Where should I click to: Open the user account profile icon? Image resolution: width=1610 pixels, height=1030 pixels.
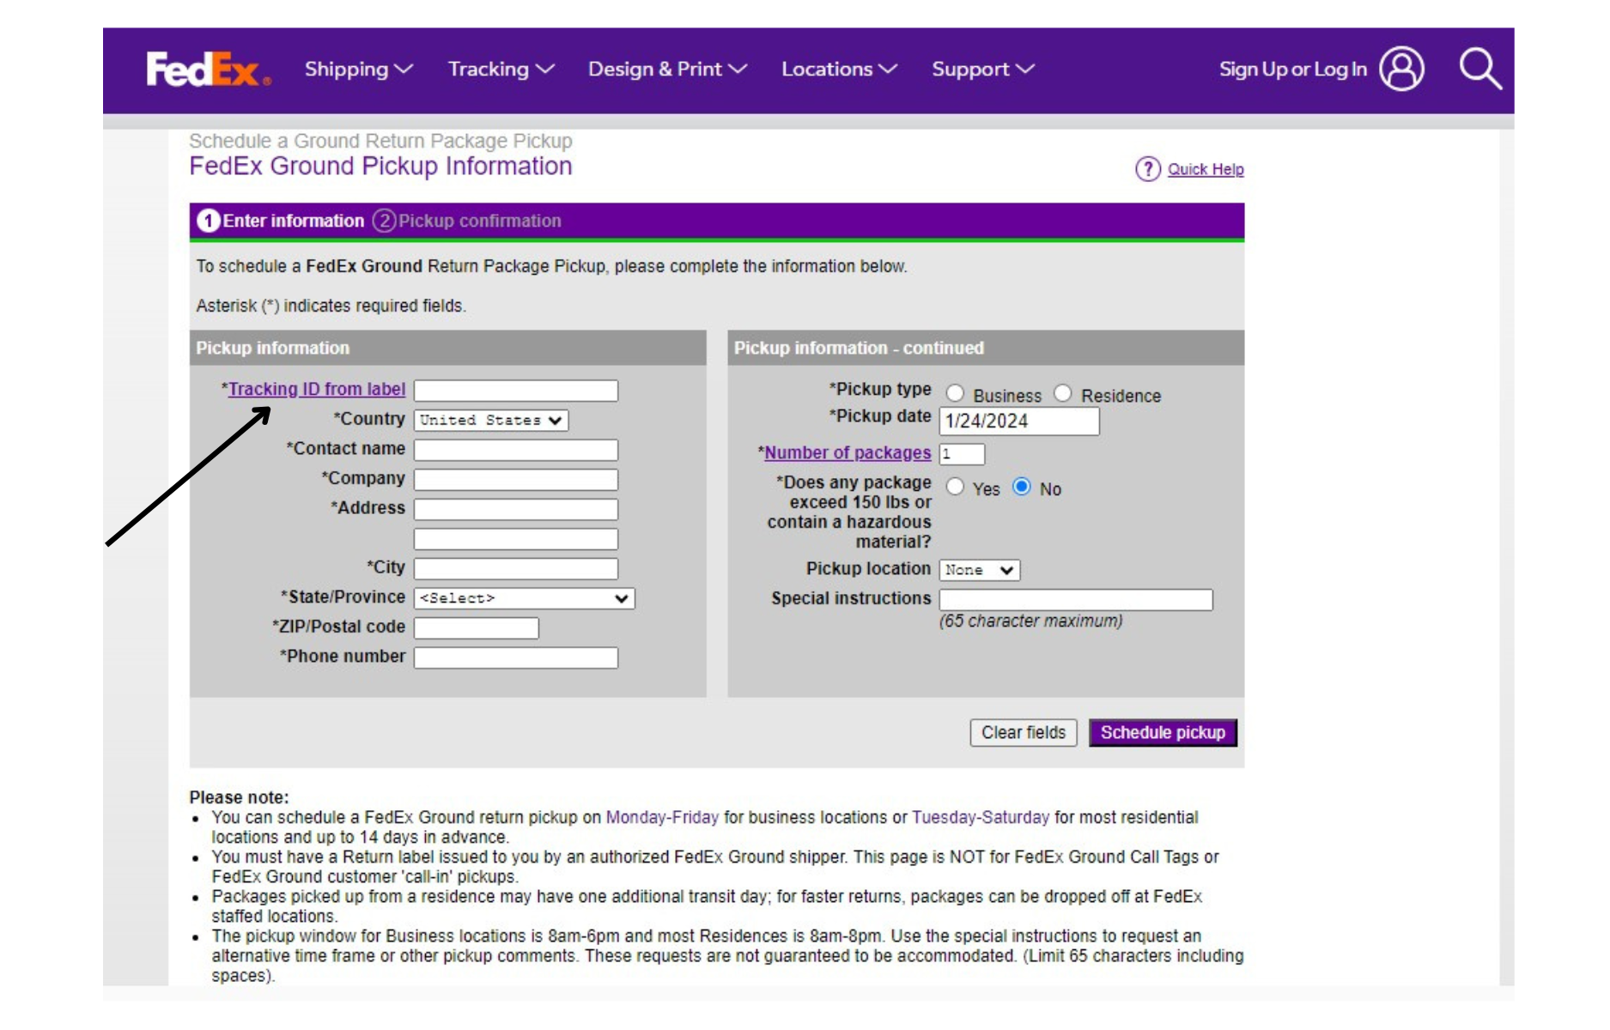coord(1401,69)
